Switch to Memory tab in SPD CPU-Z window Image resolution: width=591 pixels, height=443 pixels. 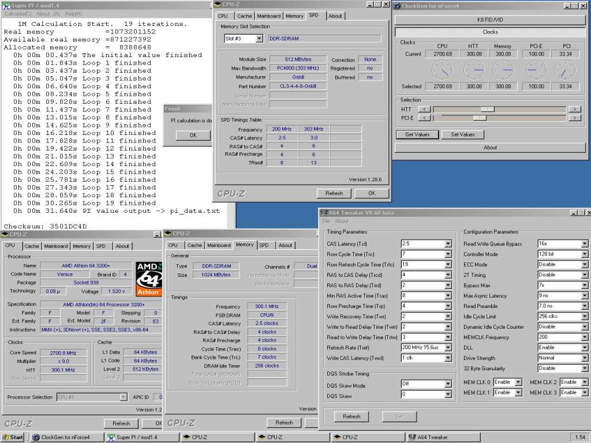(x=294, y=16)
